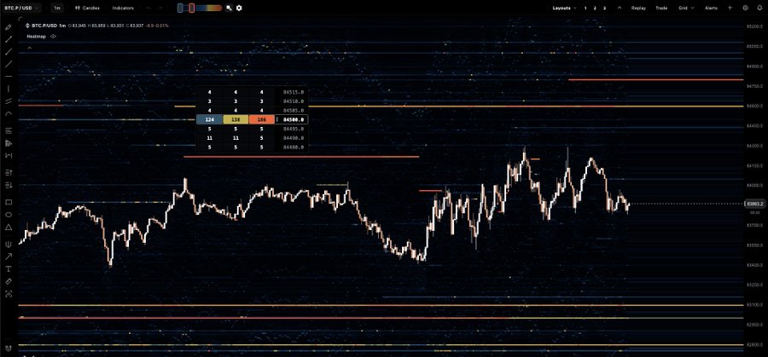Open the Replay mode
Viewport: 768px width, 357px height.
pos(638,8)
